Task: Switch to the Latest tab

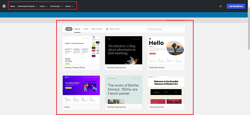Action: (x=86, y=29)
